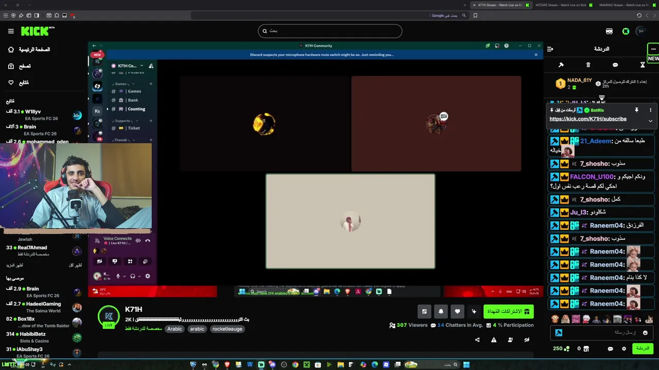The width and height of the screenshot is (659, 370).
Task: Click NADA_61Y in the leaderboard
Action: pos(579,81)
